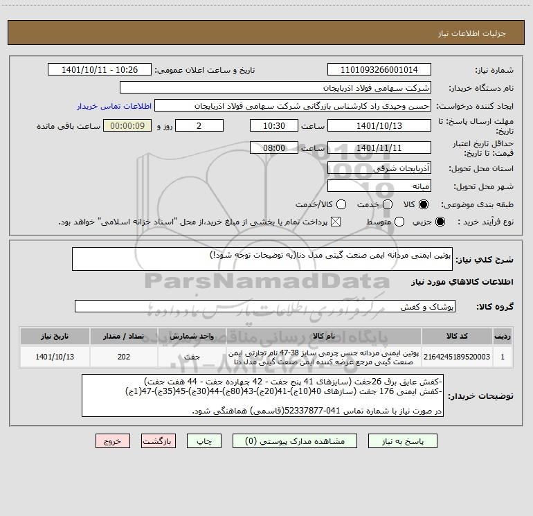
Task: Click the گروه کالا field پوشاک و کفش
Action: click(265, 306)
